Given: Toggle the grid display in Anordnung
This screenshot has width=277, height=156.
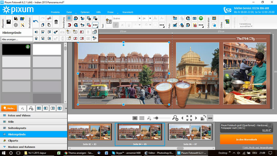Looking at the screenshot, I should [x=69, y=18].
